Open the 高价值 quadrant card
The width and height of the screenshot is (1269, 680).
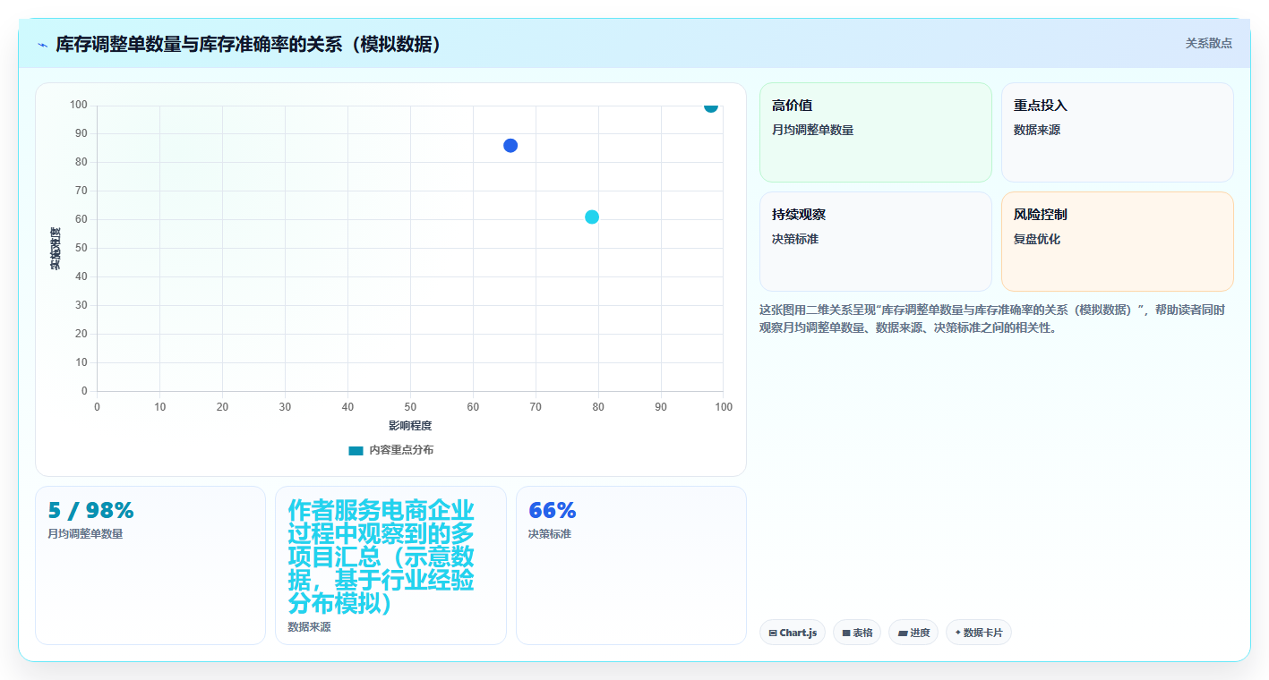coord(876,132)
